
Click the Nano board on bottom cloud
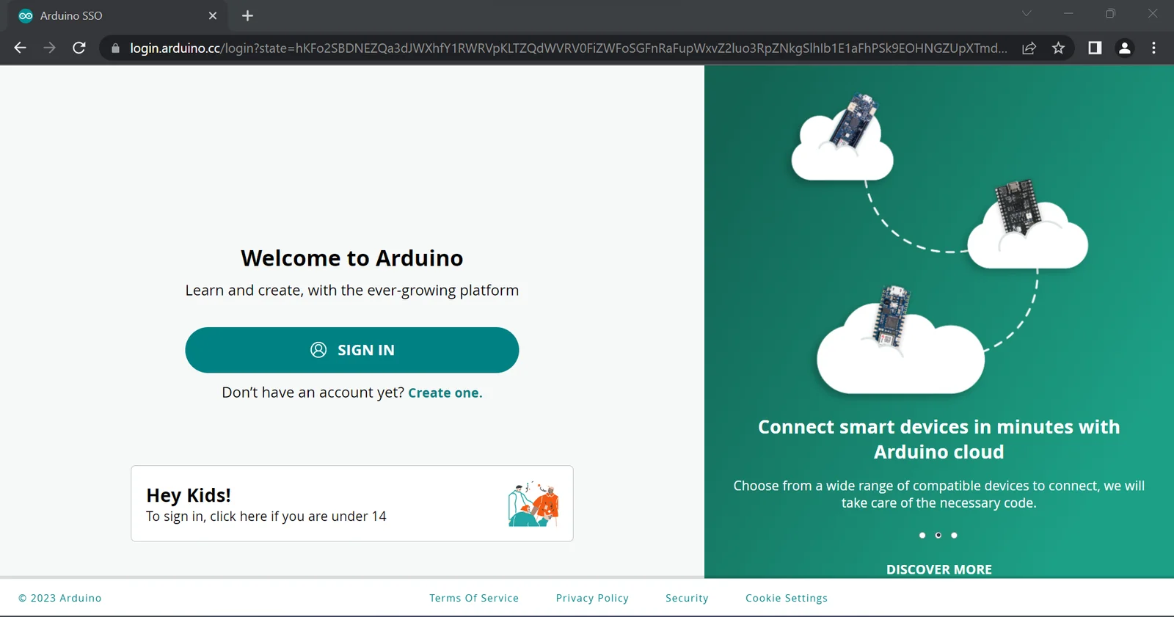pyautogui.click(x=891, y=315)
